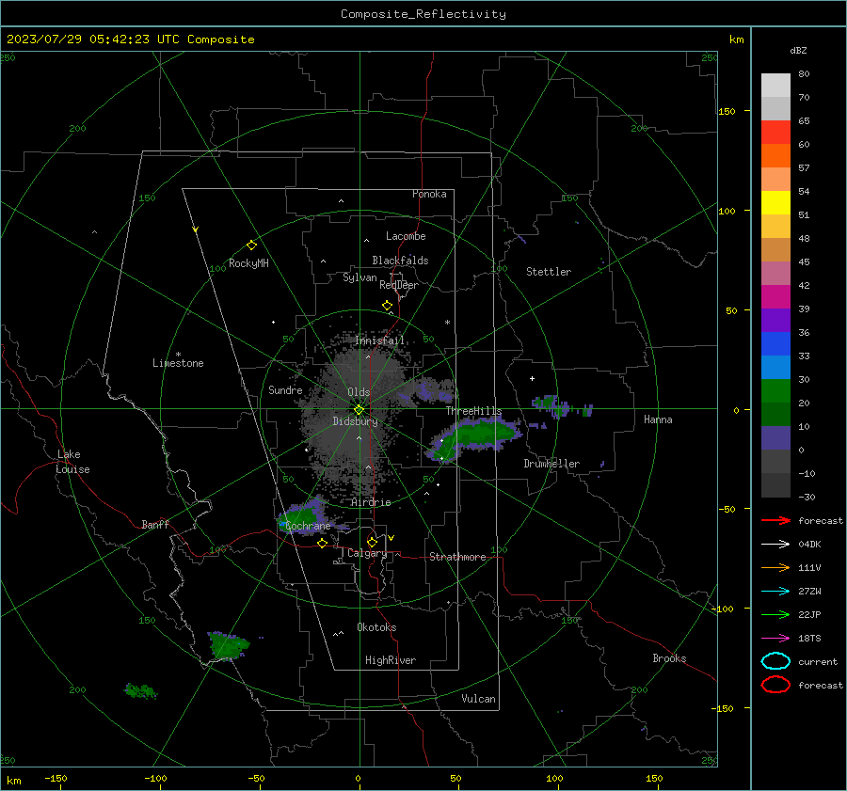The width and height of the screenshot is (847, 791).
Task: Click the magenta 18TS arrow icon
Action: 775,639
